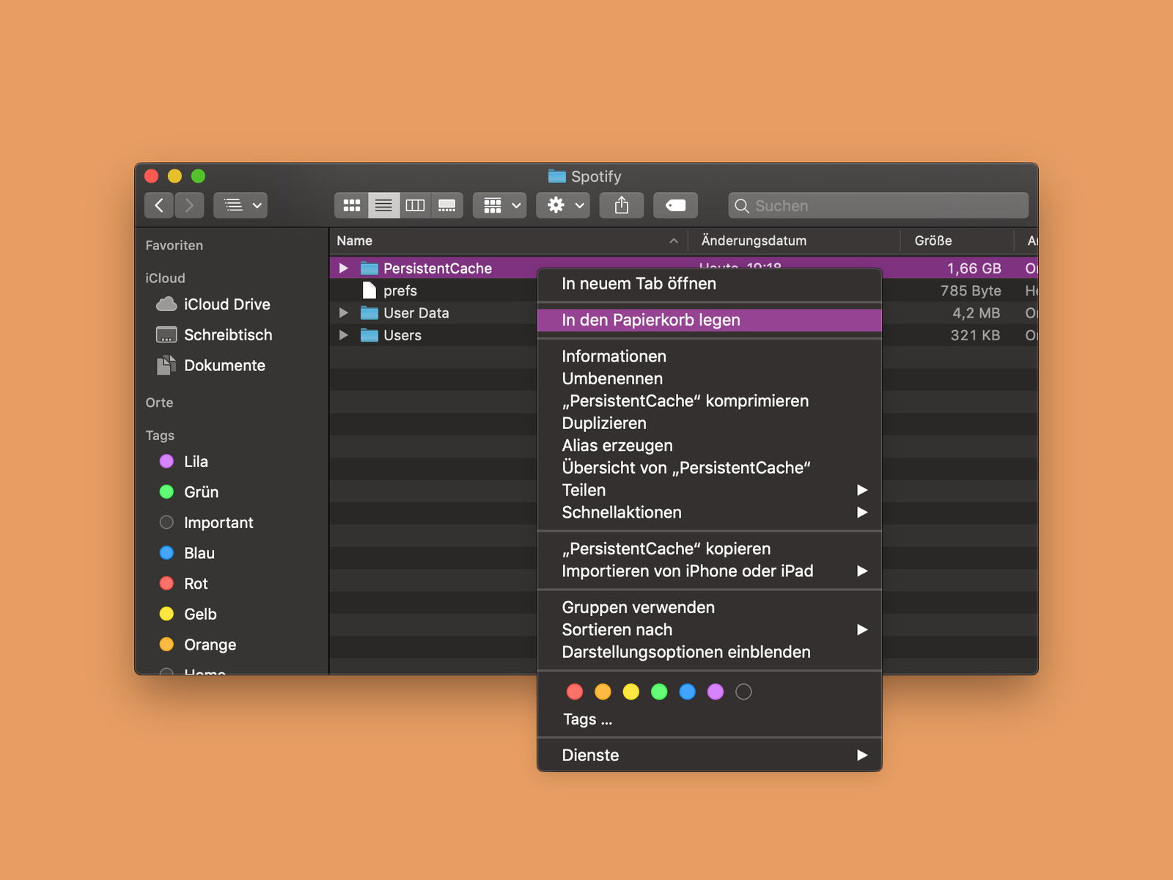1173x880 pixels.
Task: Choose „PersistentCache“ kopieren
Action: pos(709,549)
